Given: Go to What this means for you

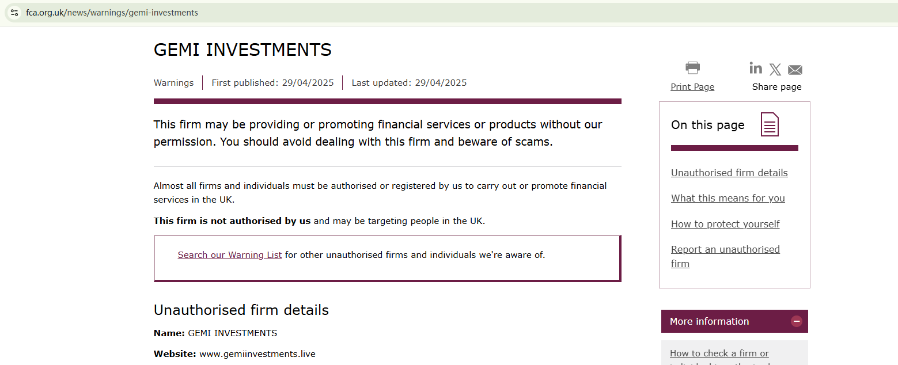Looking at the screenshot, I should (x=728, y=198).
